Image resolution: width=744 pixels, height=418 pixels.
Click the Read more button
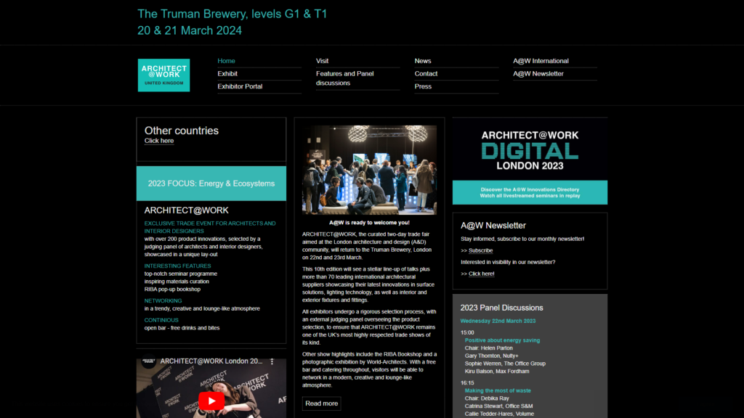(x=322, y=403)
